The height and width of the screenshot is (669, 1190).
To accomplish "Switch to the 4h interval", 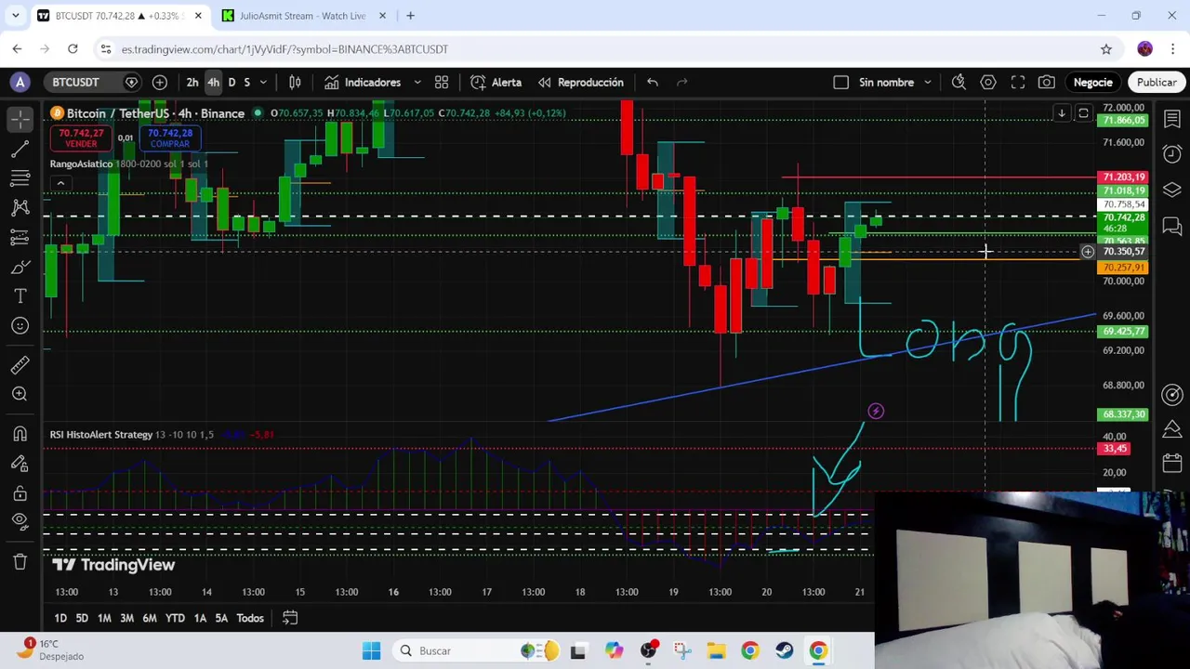I will coord(213,83).
